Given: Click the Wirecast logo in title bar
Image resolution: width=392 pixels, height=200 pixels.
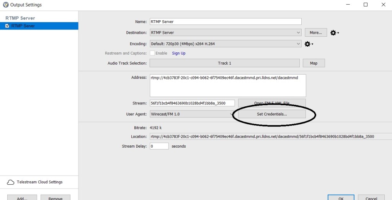Looking at the screenshot, I should [x=5, y=5].
